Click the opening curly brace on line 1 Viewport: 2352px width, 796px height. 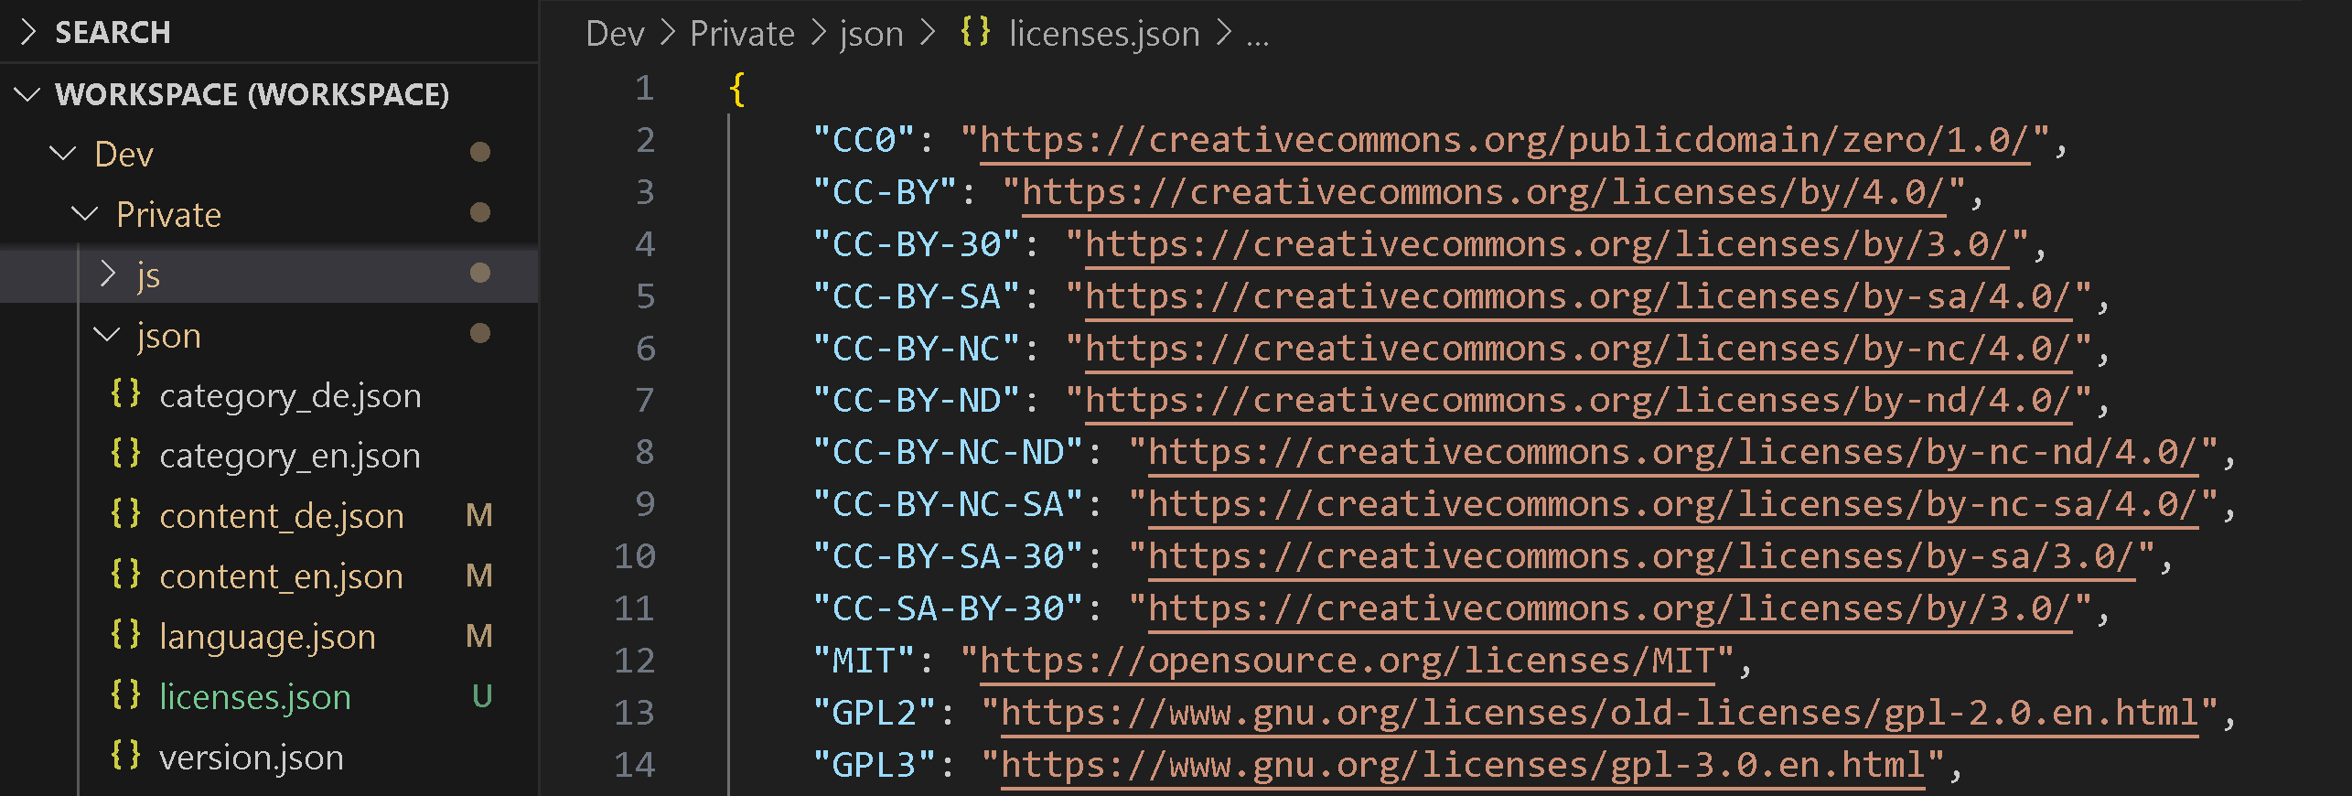pos(737,89)
